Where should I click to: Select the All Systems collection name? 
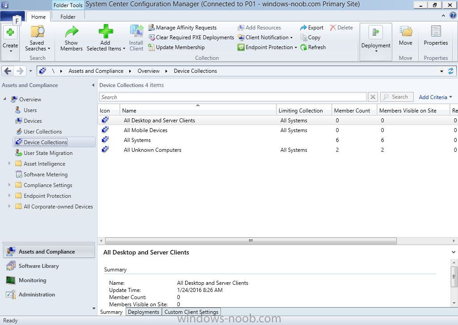(137, 140)
